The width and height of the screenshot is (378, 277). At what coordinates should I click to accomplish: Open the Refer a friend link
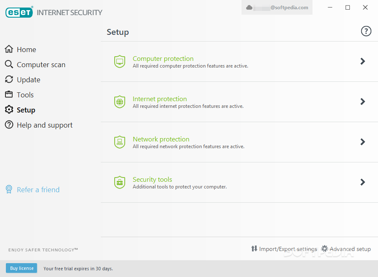click(38, 190)
